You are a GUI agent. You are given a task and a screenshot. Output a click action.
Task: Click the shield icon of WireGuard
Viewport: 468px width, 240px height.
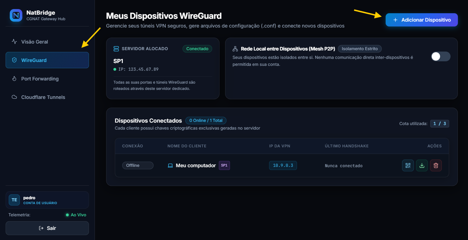point(14,60)
